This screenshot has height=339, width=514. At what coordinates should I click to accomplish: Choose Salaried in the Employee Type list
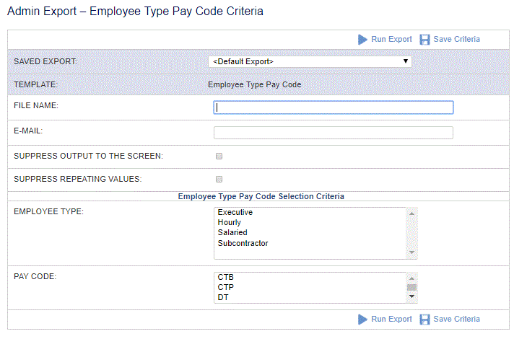pyautogui.click(x=232, y=232)
